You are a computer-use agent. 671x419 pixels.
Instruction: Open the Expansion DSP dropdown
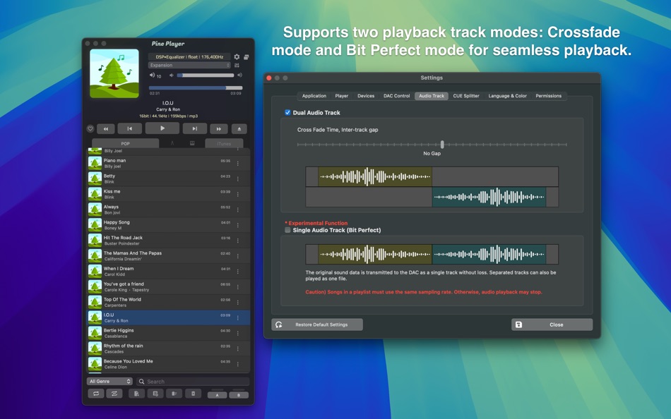pyautogui.click(x=189, y=66)
